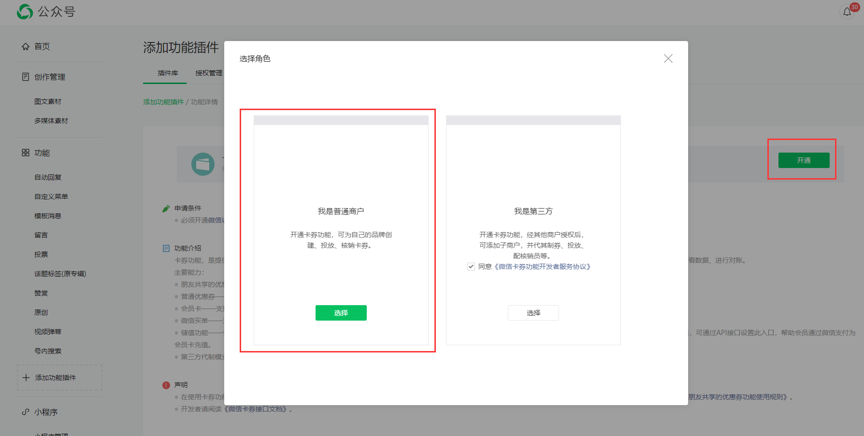864x436 pixels.
Task: Go to 图文素材 in sidebar
Action: [48, 101]
